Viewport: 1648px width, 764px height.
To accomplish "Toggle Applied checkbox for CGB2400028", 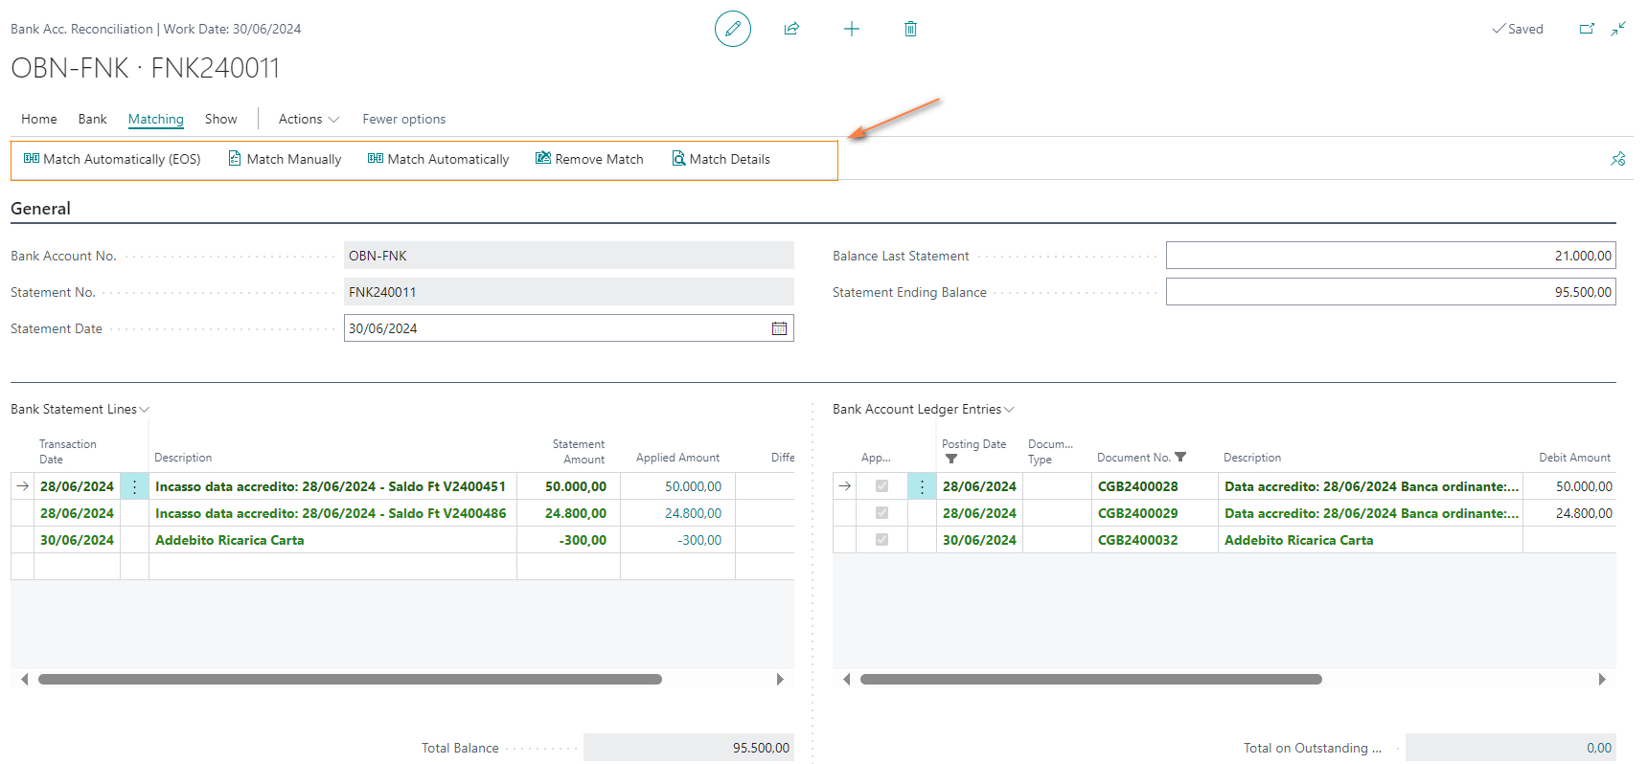I will tap(881, 486).
